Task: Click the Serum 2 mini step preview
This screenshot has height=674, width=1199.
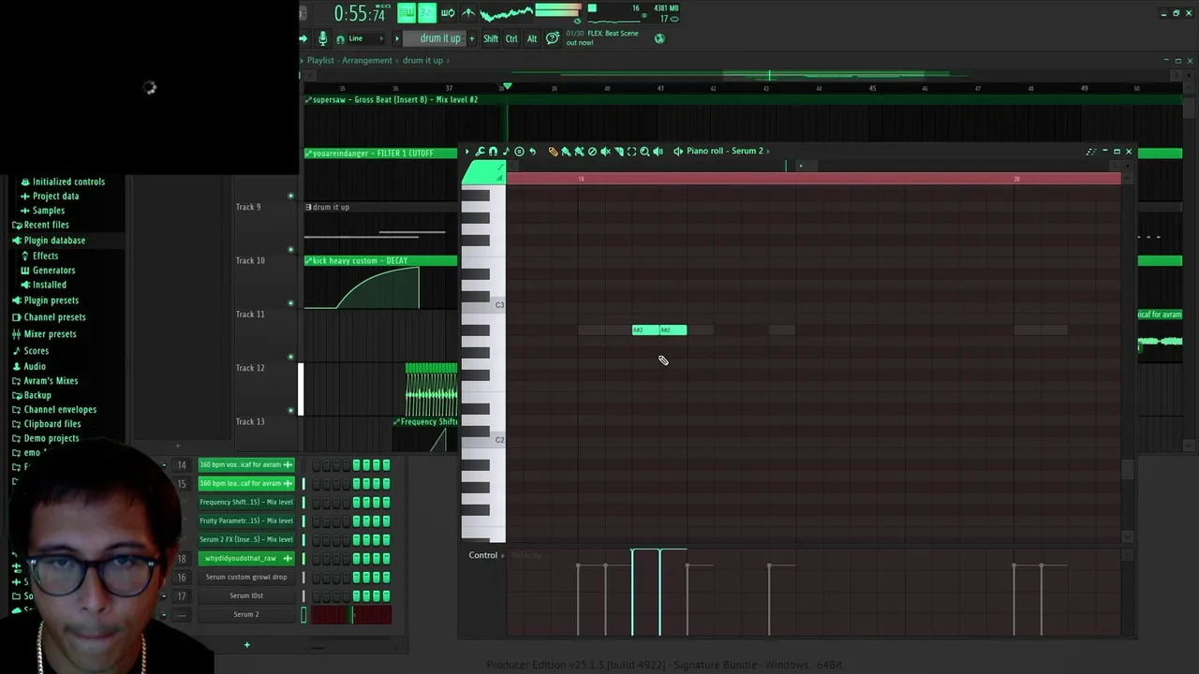Action: (x=351, y=614)
